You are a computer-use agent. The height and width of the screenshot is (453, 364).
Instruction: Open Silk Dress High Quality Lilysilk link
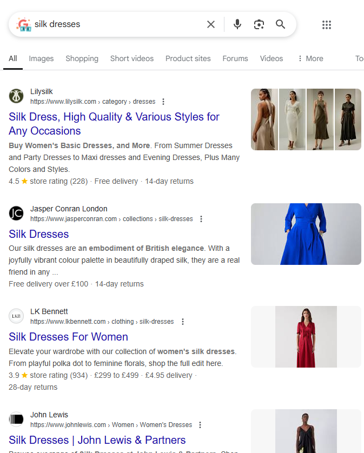[114, 124]
